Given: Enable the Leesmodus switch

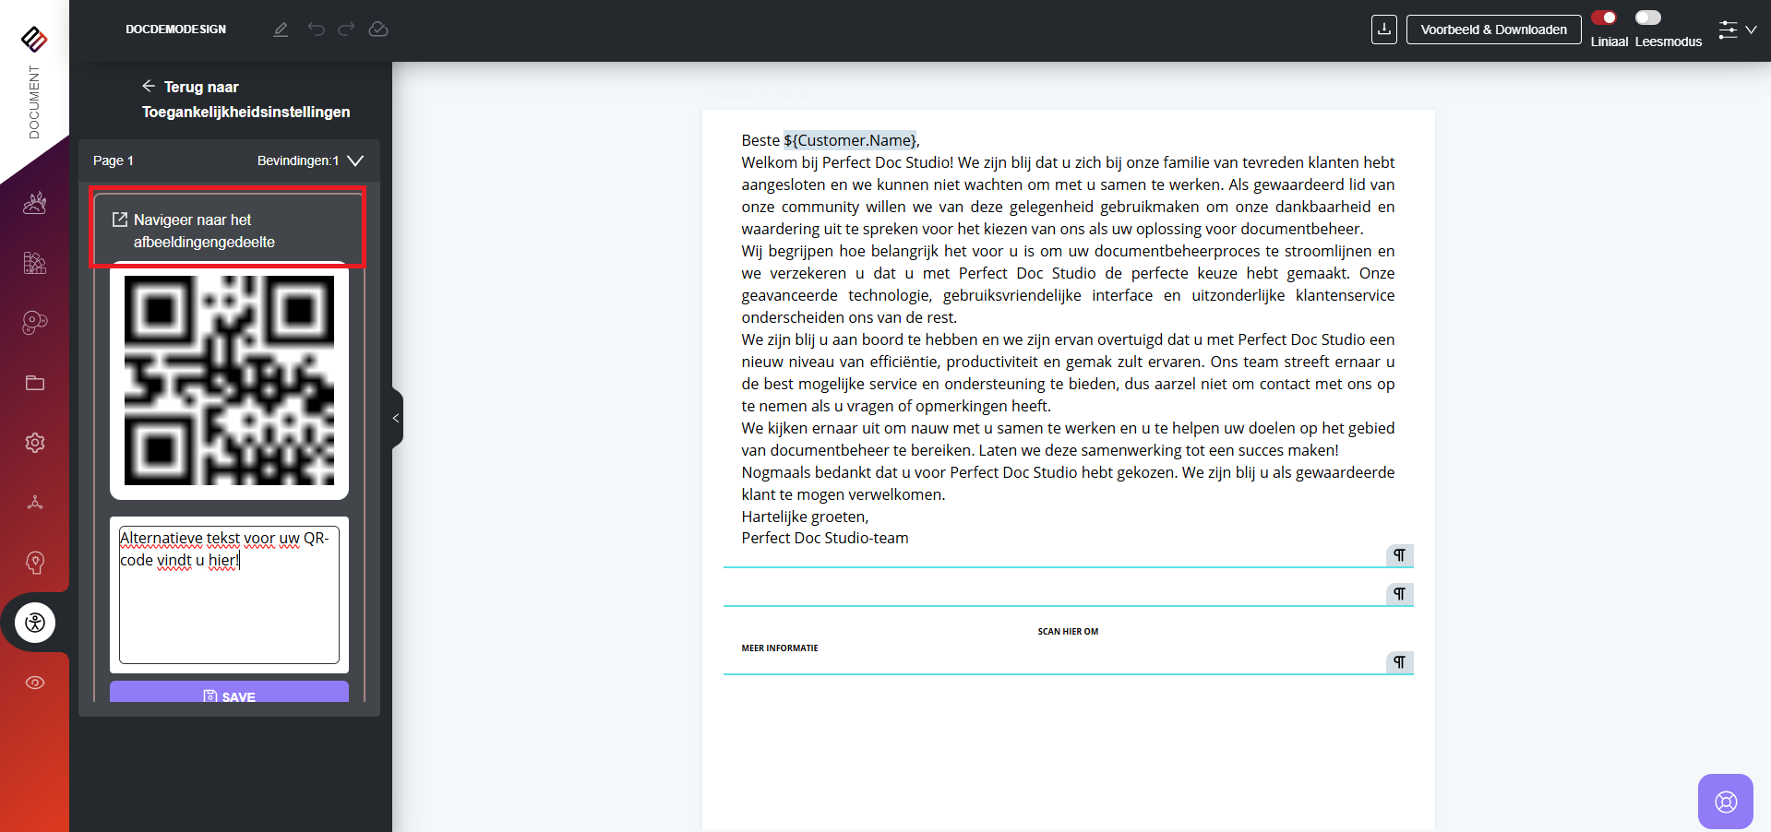Looking at the screenshot, I should tap(1647, 18).
